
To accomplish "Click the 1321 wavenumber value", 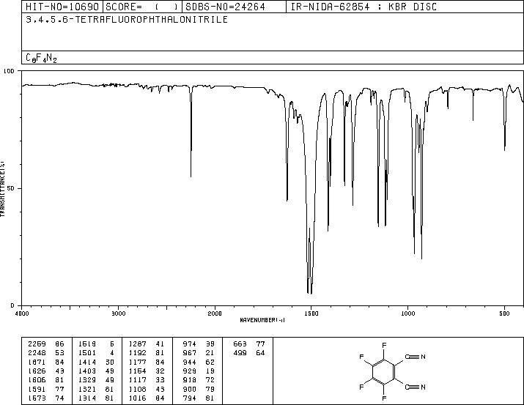I will click(87, 390).
